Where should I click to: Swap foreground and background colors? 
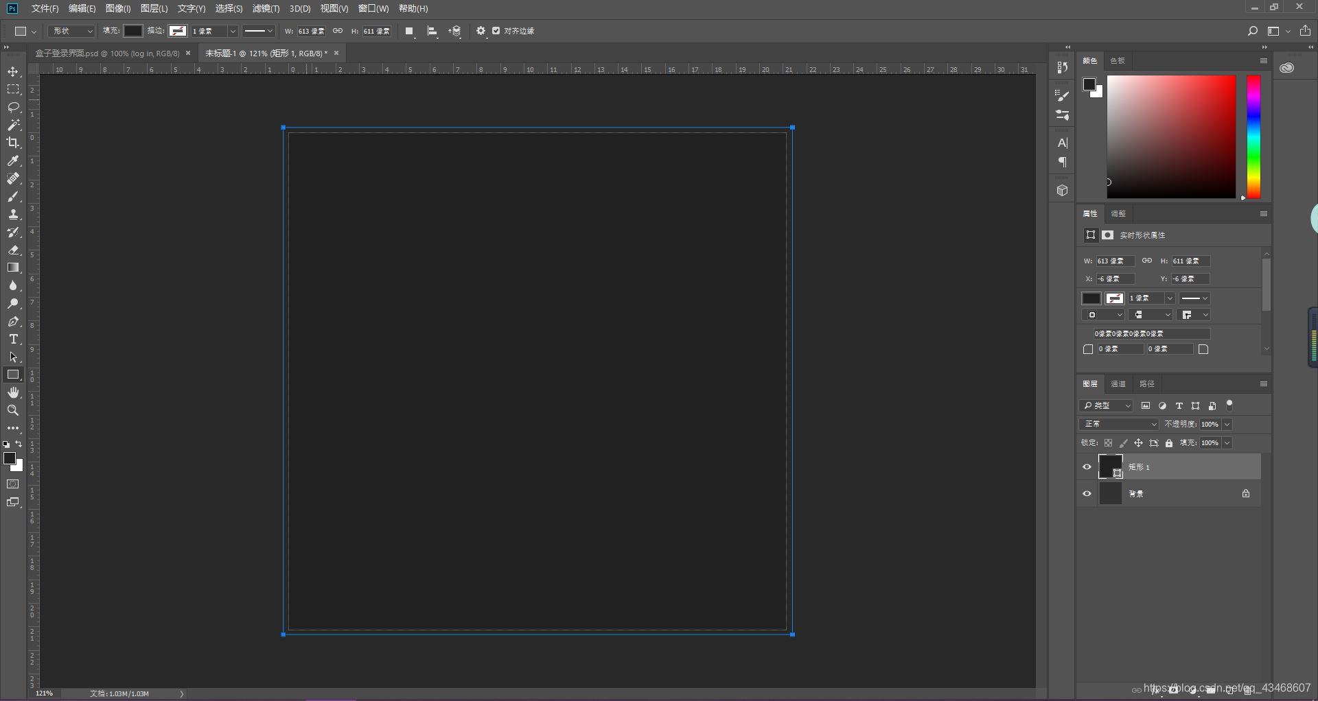[19, 444]
